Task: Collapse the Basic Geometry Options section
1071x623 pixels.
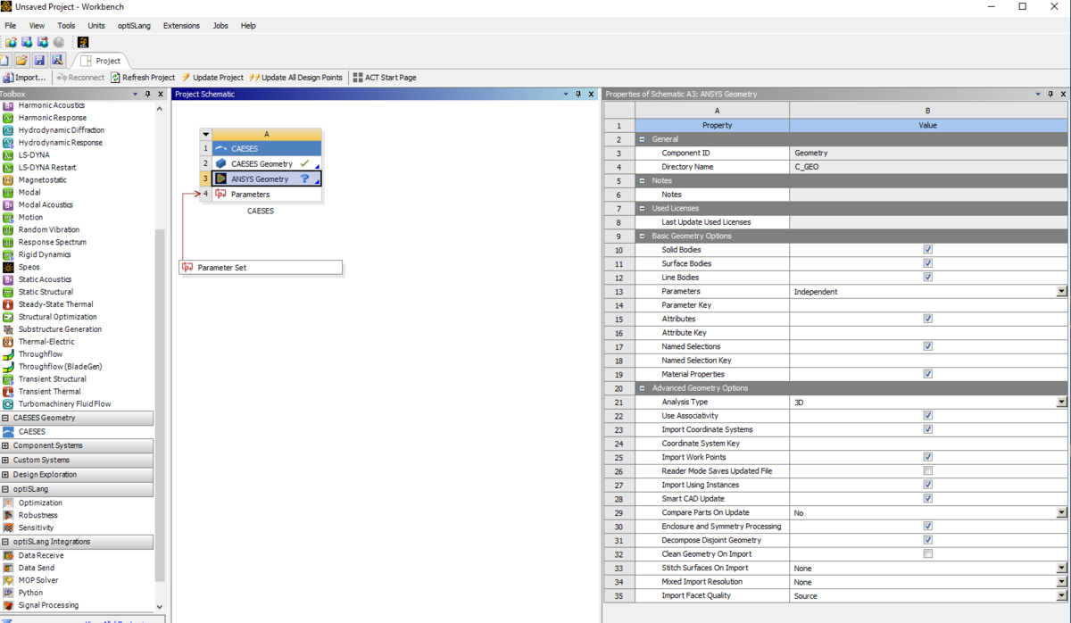Action: pos(642,237)
